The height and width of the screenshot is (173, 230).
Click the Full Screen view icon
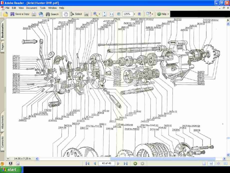point(10,163)
